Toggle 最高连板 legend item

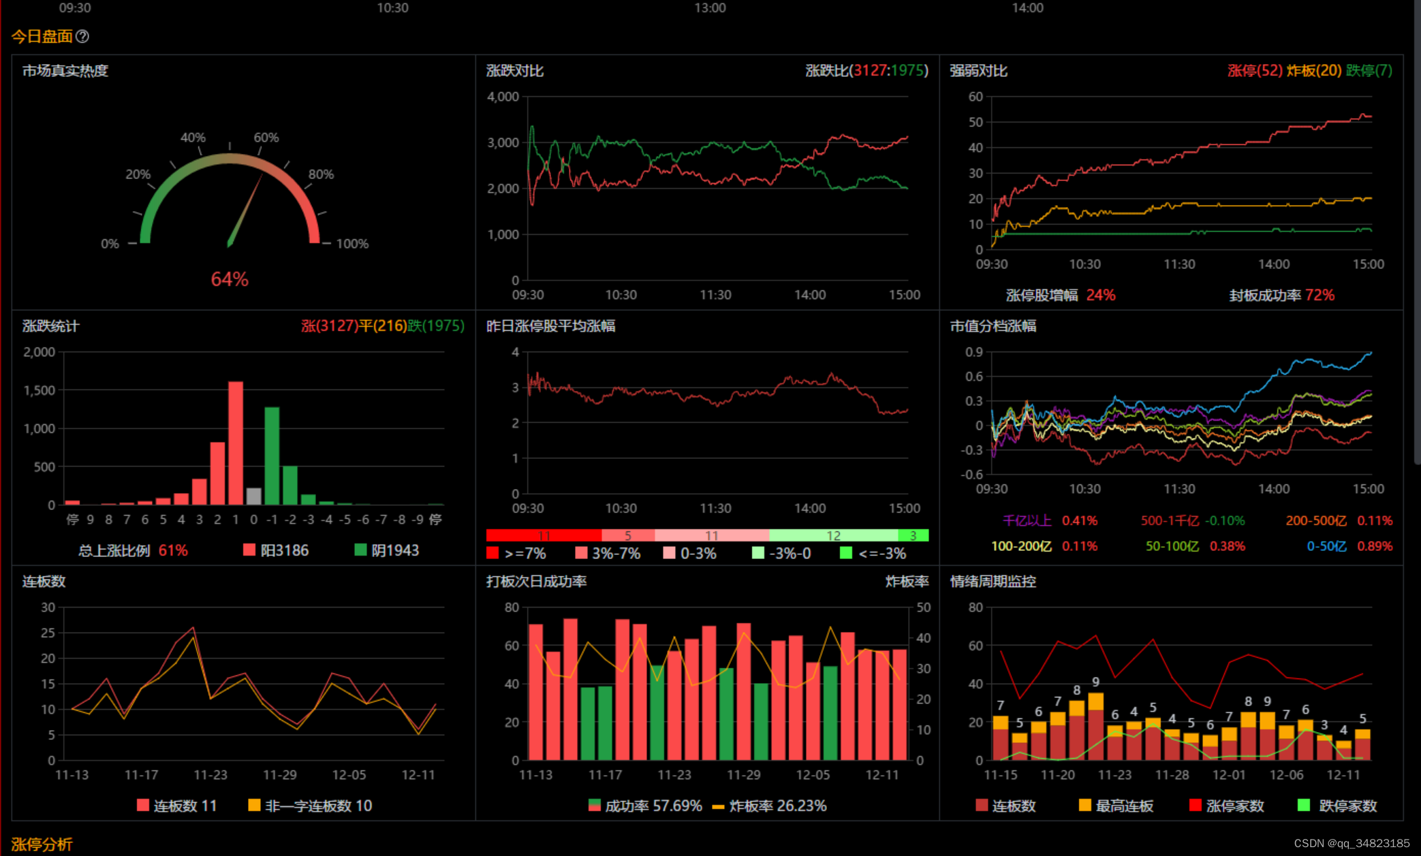point(1116,806)
